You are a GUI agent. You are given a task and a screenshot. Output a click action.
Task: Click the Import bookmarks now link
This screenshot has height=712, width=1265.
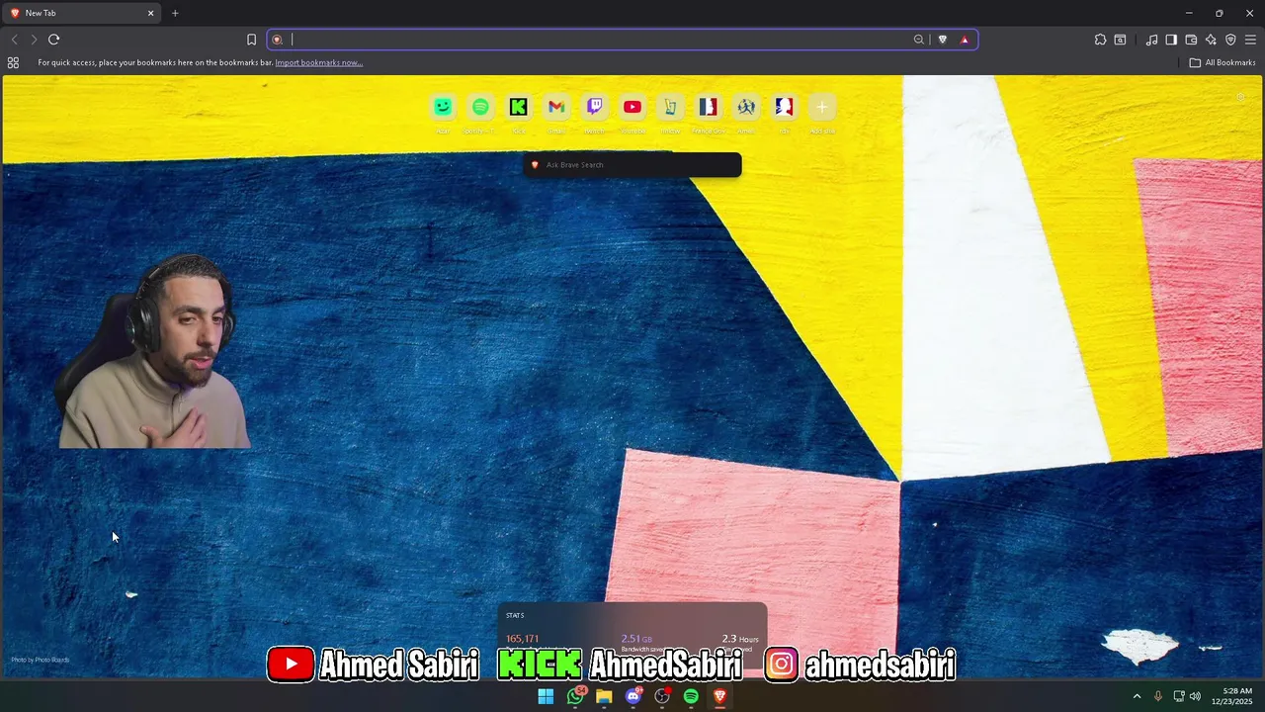coord(318,62)
